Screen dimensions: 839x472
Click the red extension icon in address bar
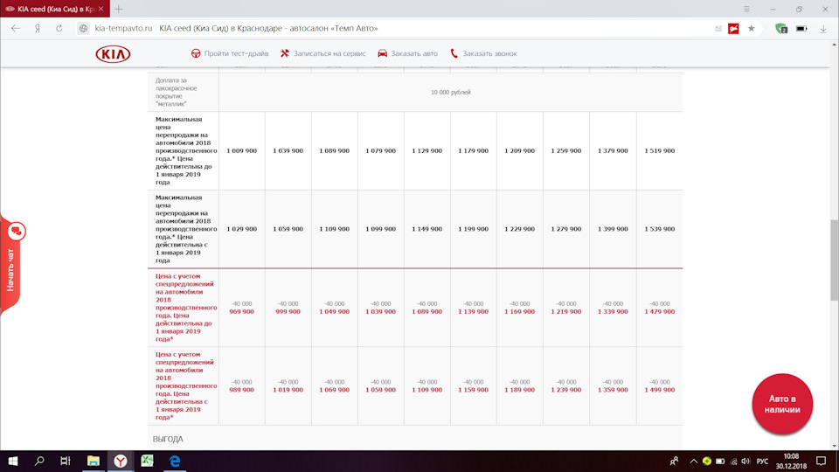click(x=733, y=28)
